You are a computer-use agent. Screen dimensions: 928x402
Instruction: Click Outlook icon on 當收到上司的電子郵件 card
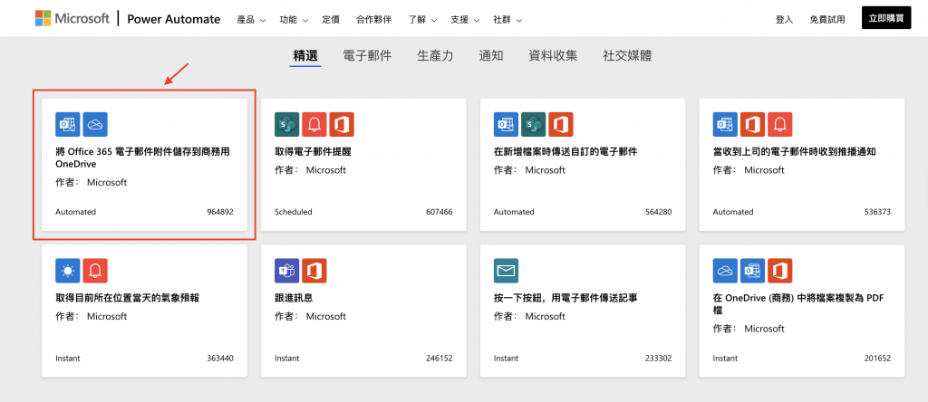click(x=725, y=124)
